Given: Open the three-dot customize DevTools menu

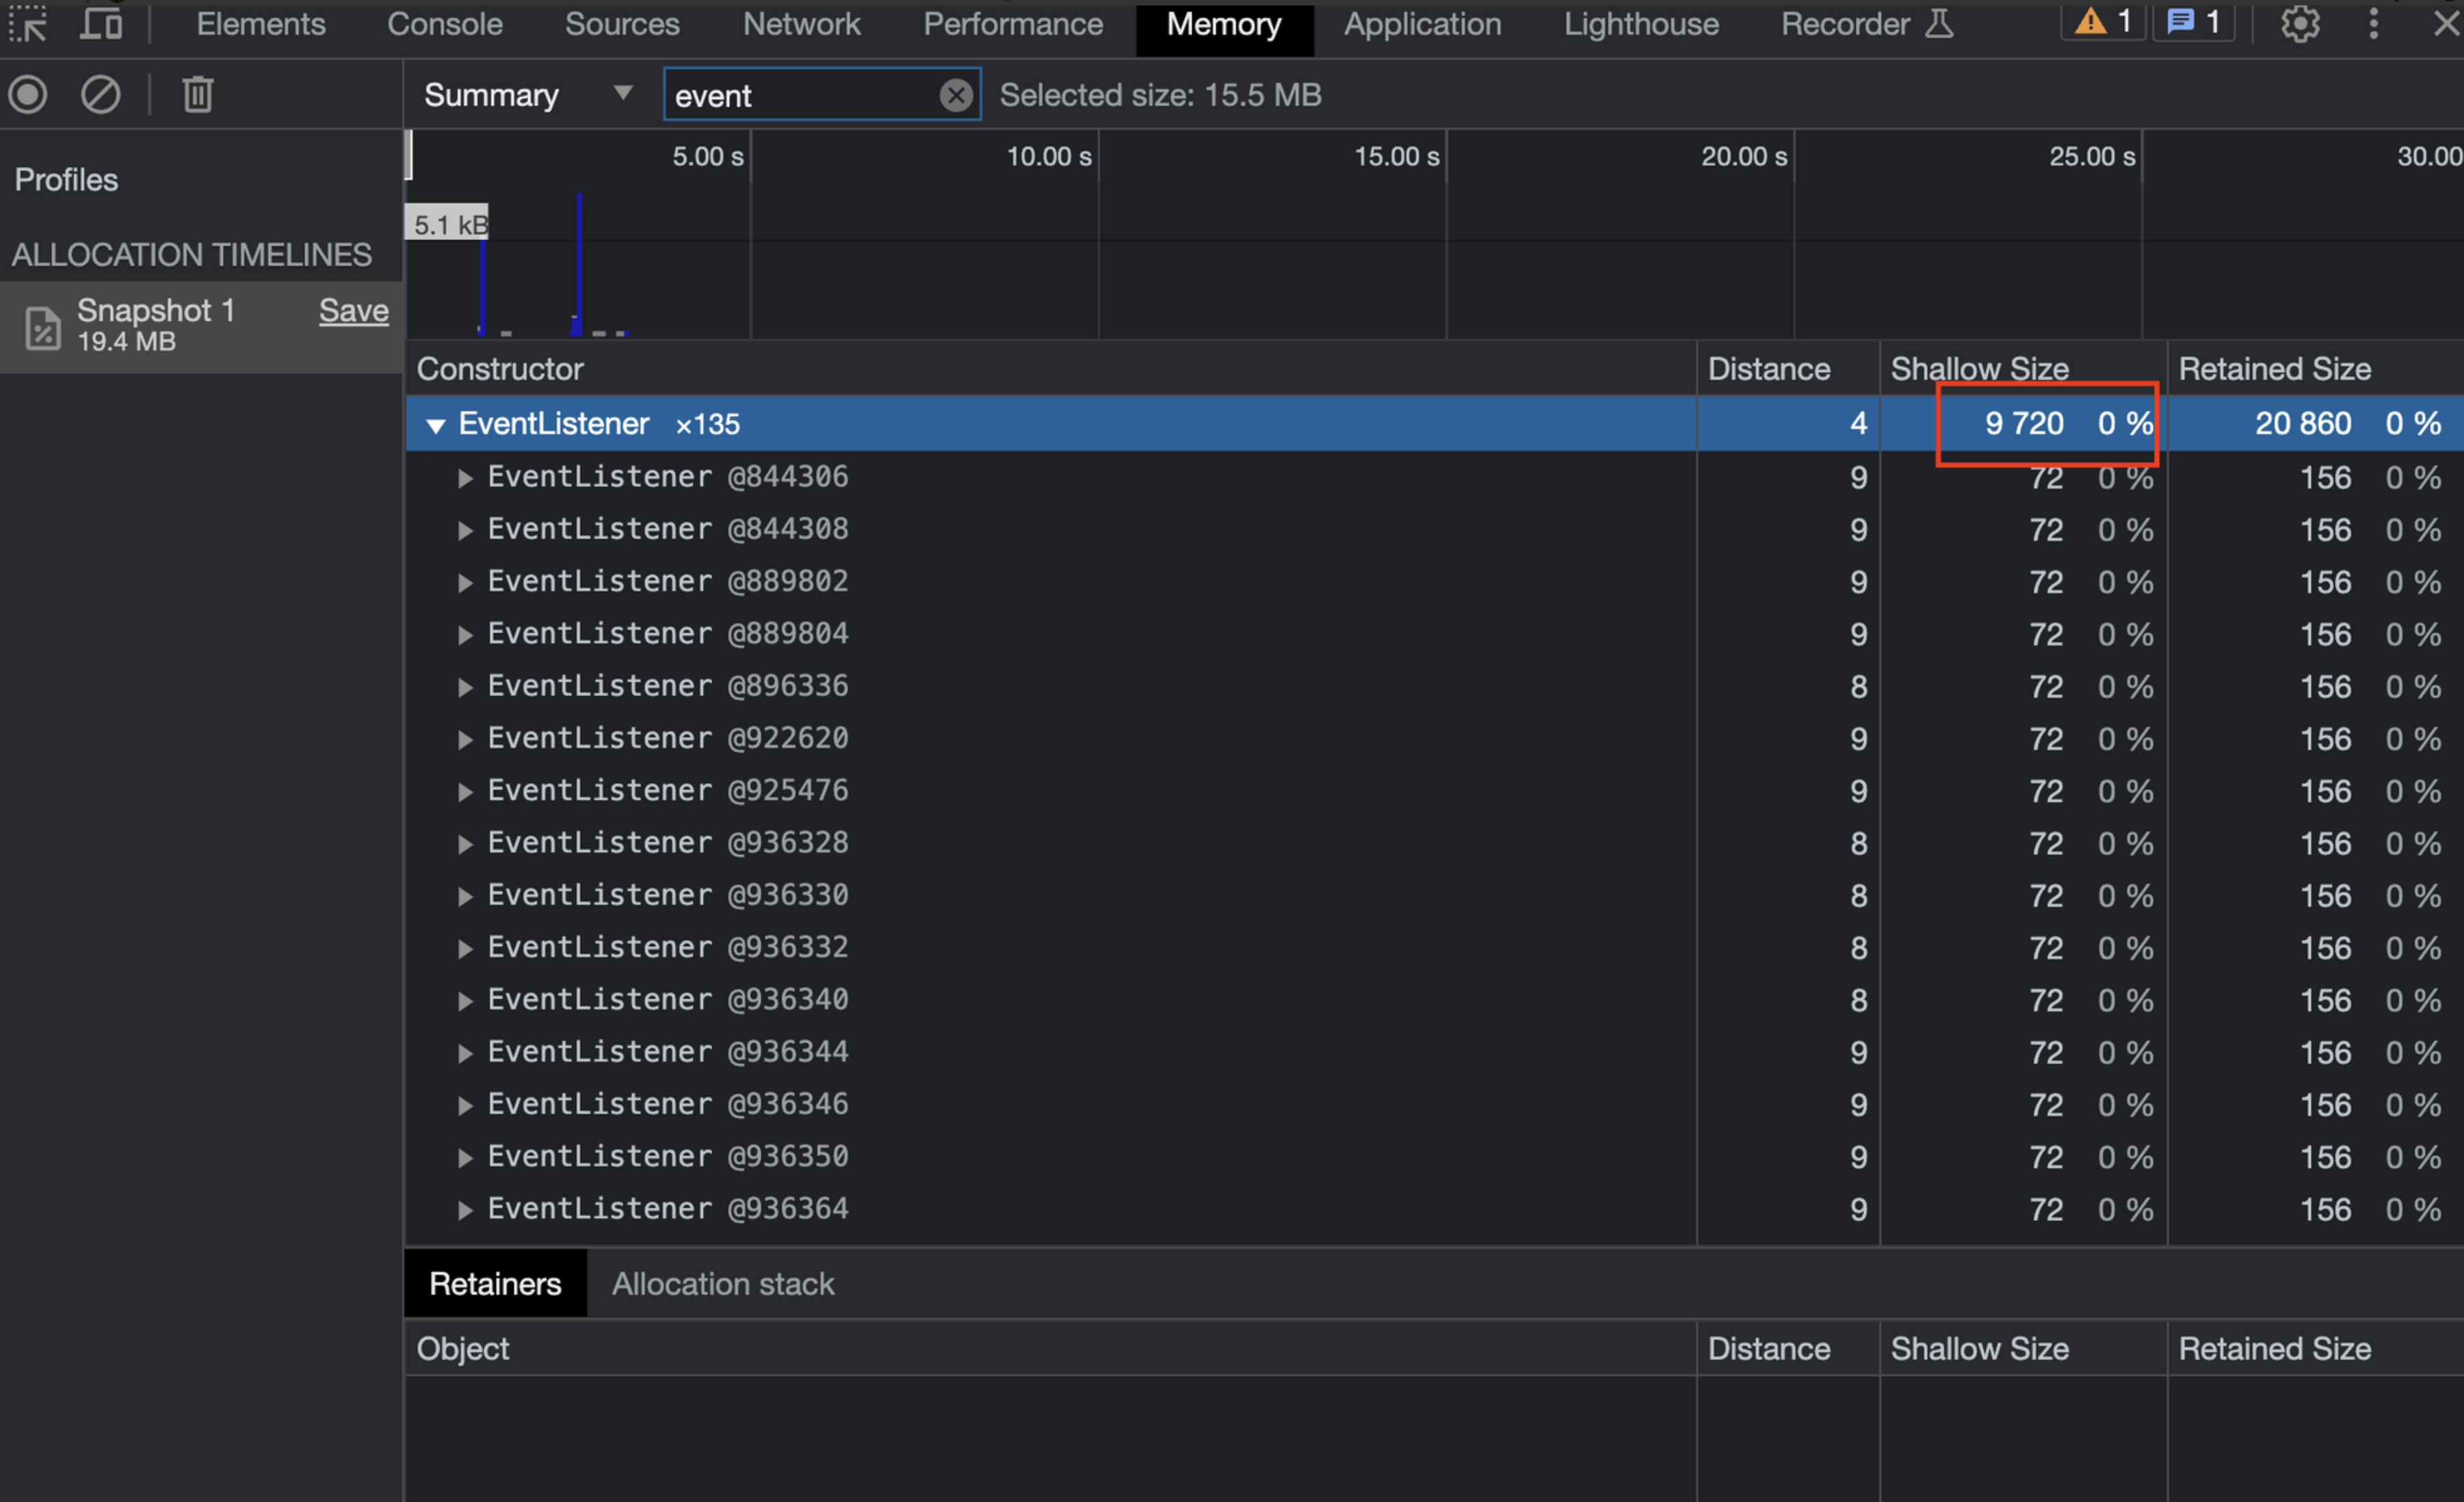Looking at the screenshot, I should [x=2373, y=24].
